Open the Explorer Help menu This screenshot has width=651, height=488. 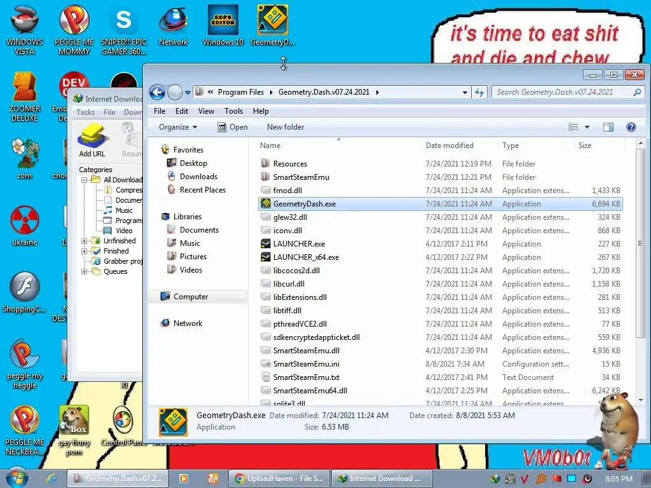coord(261,111)
